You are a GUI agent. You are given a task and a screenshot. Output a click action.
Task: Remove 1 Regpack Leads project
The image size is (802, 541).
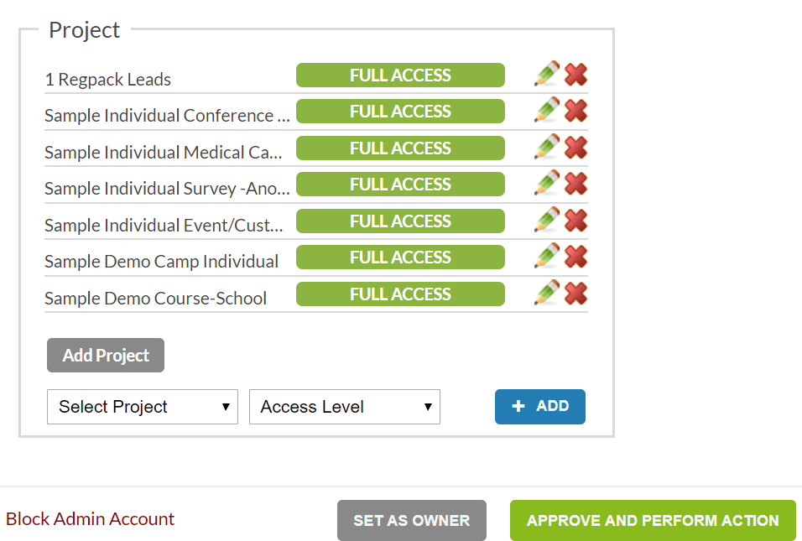(575, 75)
